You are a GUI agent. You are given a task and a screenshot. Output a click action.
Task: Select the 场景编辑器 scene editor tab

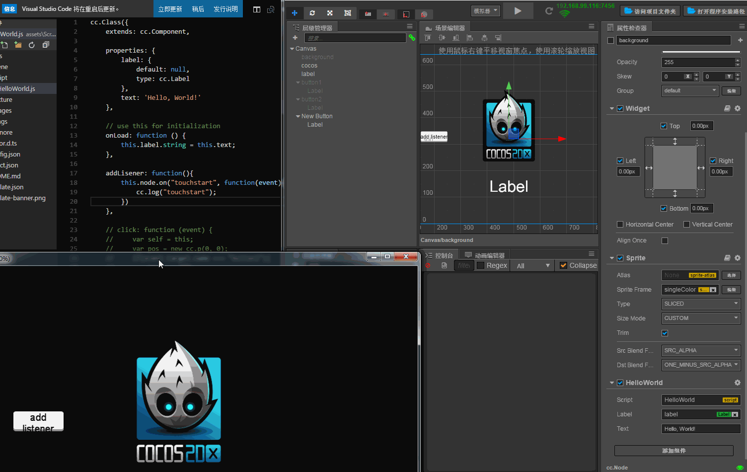point(445,28)
